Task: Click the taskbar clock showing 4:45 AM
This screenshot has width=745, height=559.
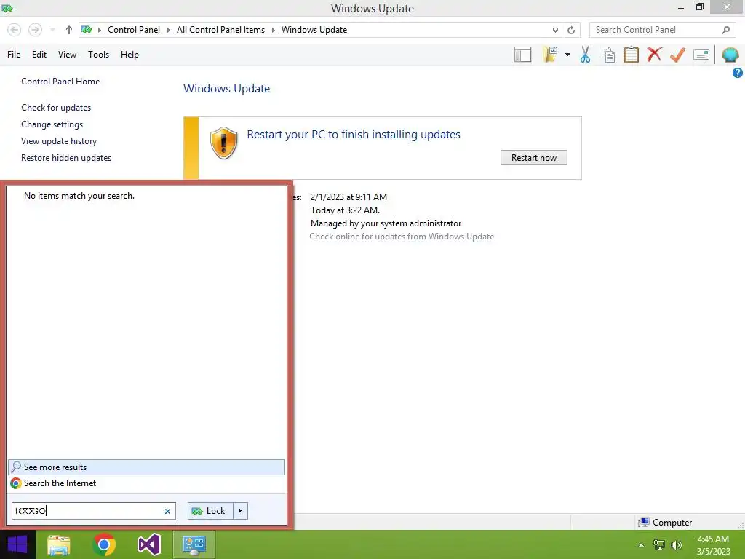Action: pos(713,545)
